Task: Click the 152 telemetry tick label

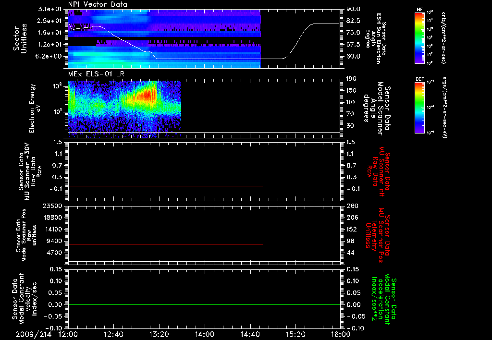Action: 352,230
